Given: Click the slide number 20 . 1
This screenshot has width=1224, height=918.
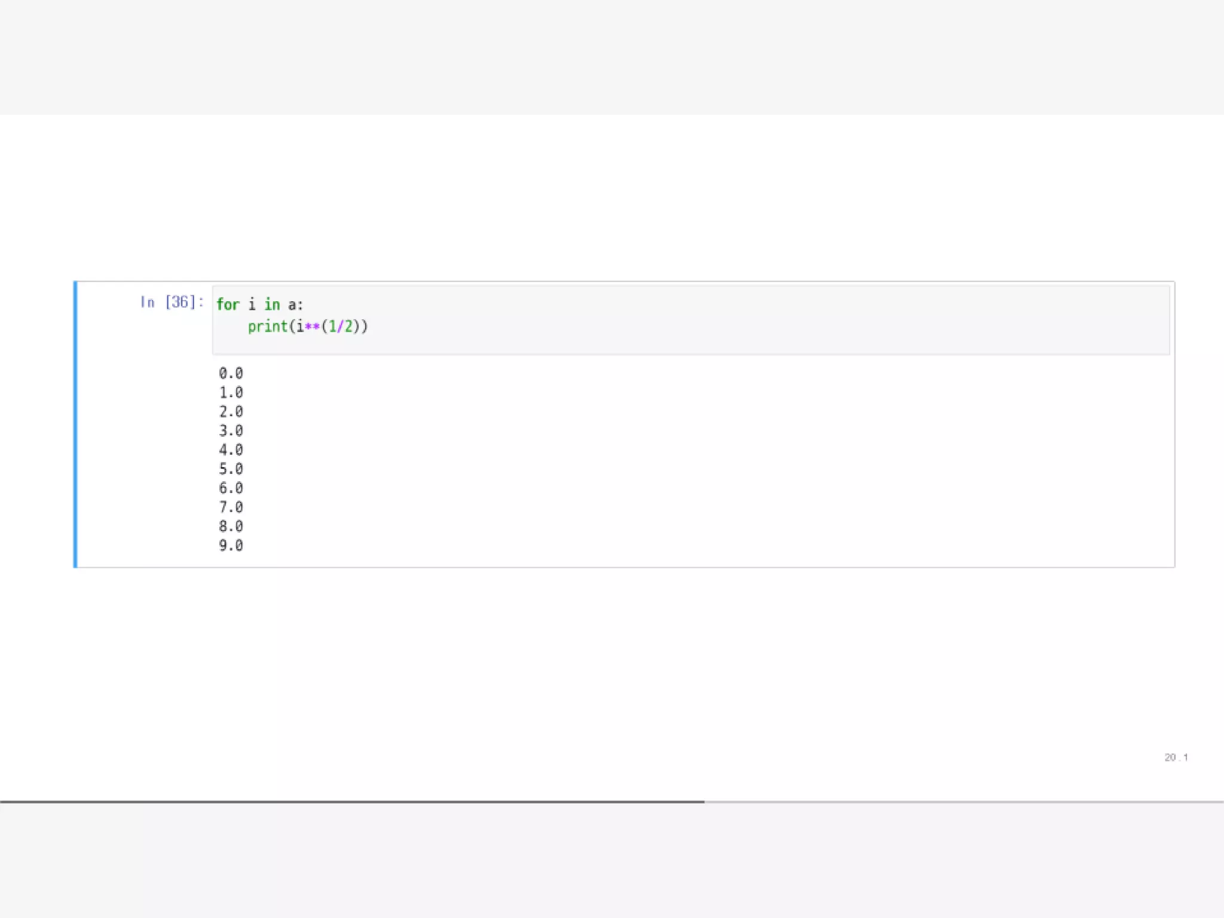Looking at the screenshot, I should (1176, 757).
